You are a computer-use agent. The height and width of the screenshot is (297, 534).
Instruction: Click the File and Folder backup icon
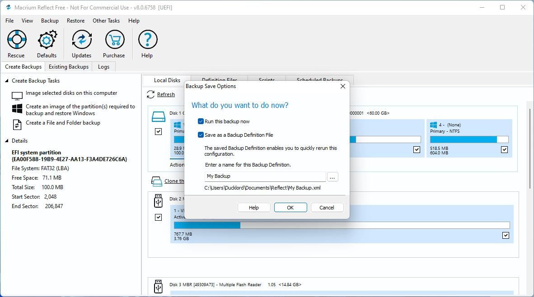[17, 125]
